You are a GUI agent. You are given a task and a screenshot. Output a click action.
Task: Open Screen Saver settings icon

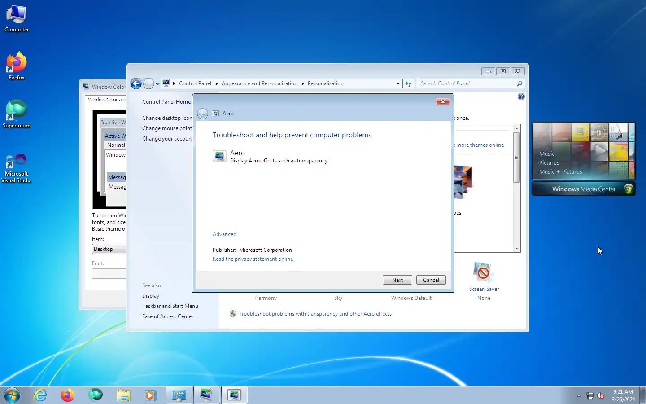coord(484,272)
